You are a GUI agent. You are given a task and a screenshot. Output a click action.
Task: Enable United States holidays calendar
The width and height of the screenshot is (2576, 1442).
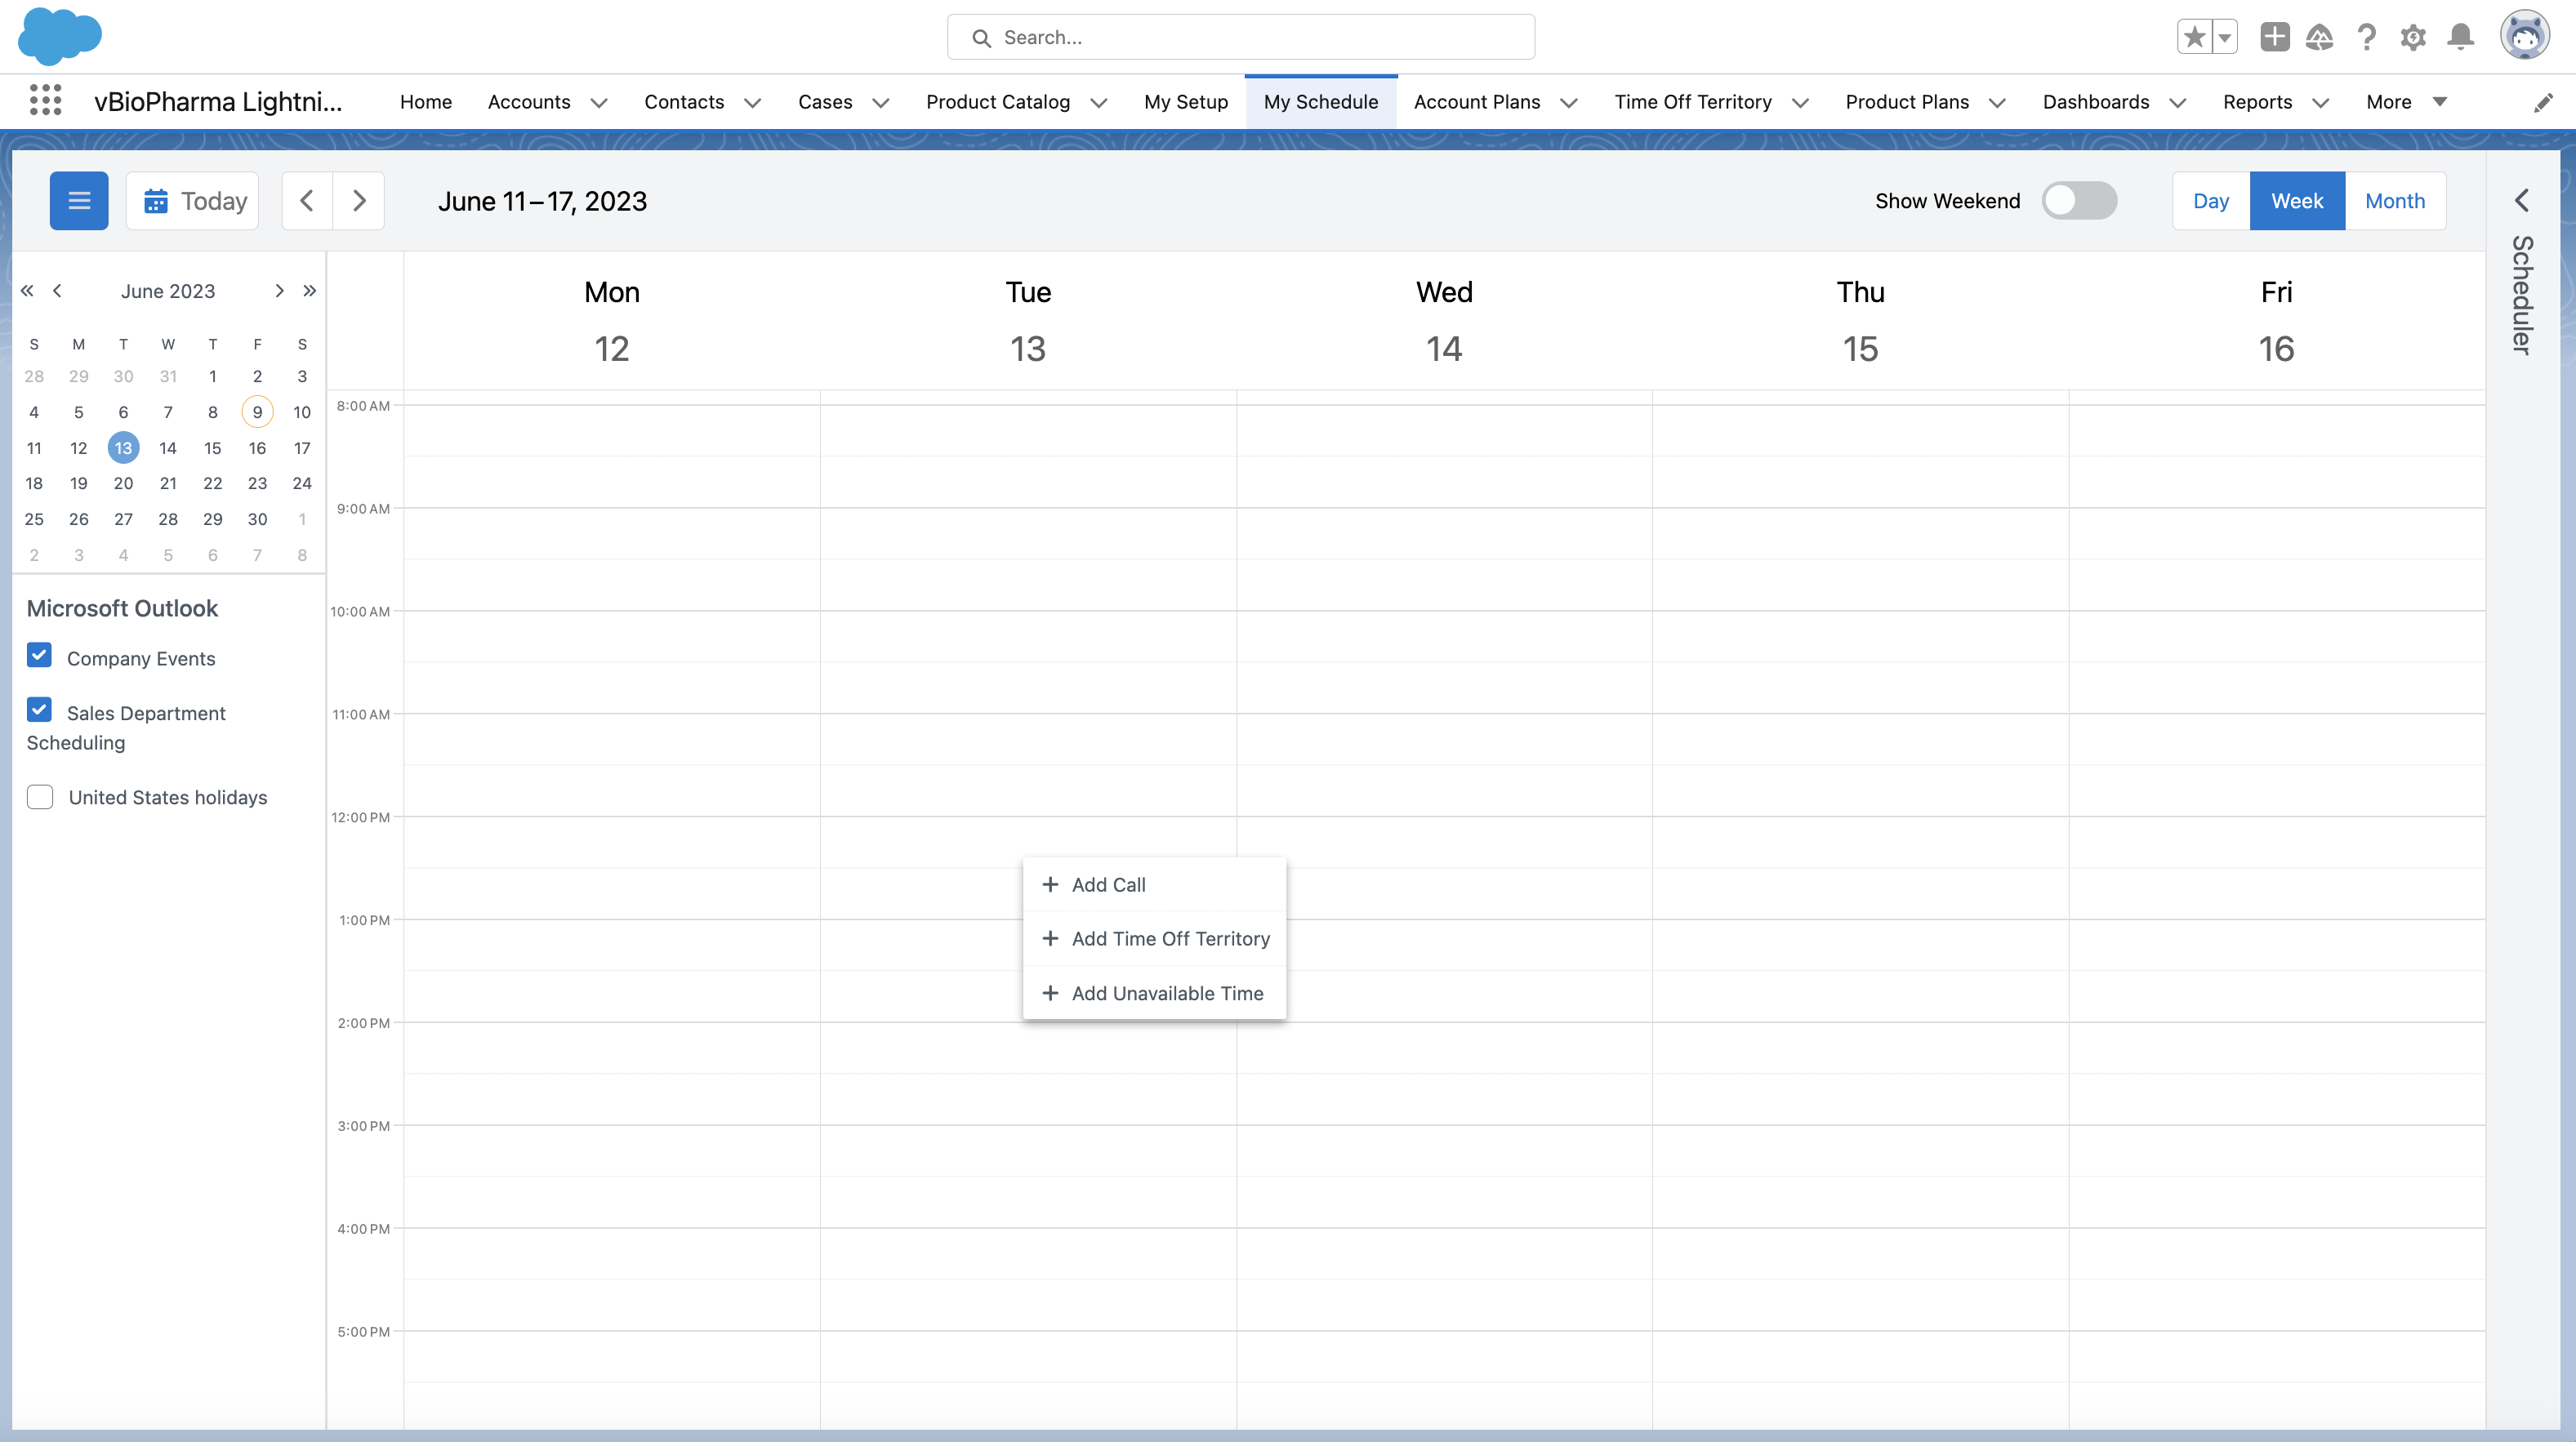40,797
